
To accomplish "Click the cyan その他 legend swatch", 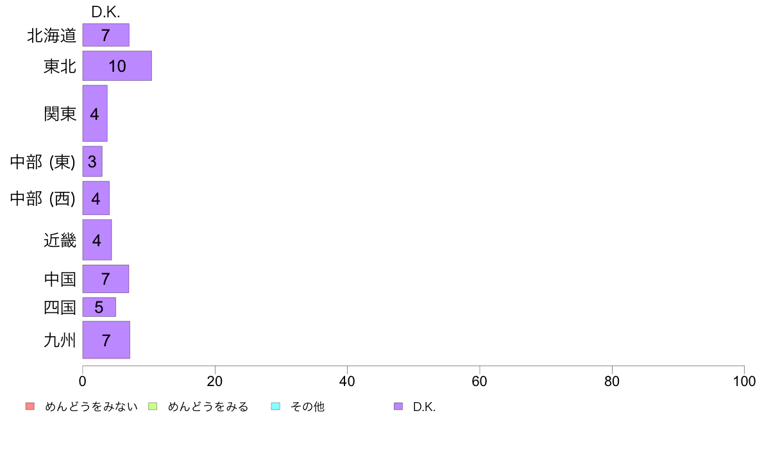I will pos(276,407).
